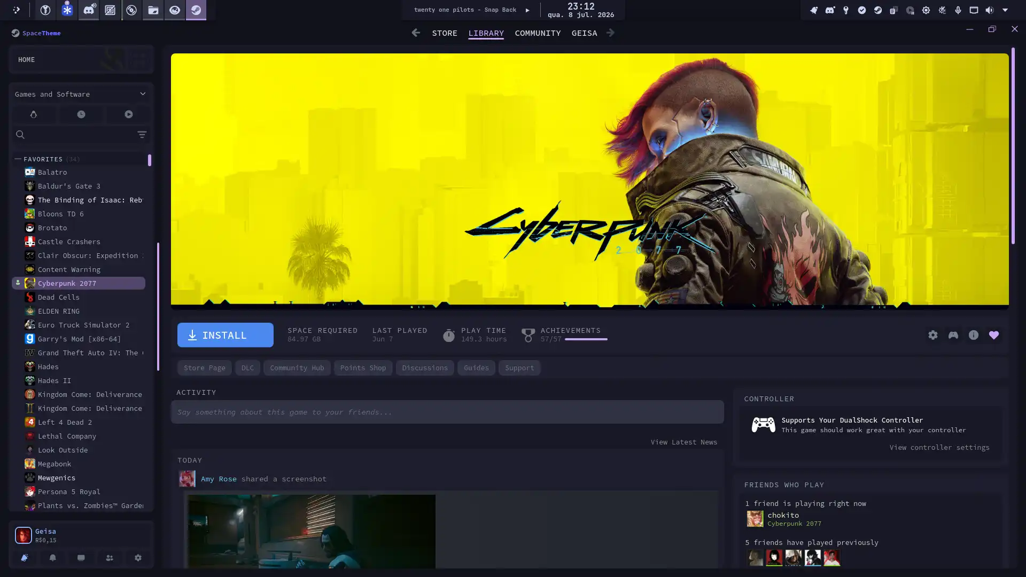
Task: Click the microphone tray icon
Action: click(958, 10)
